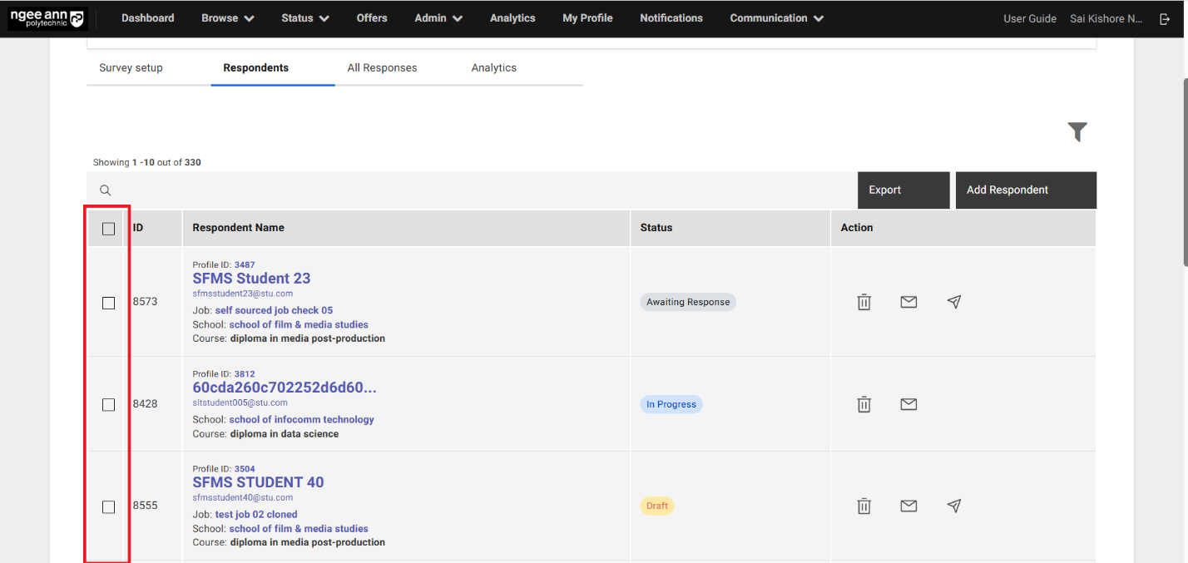Viewport: 1188px width, 563px height.
Task: Click the Ngee Ann Polytechnic logo
Action: click(x=47, y=17)
